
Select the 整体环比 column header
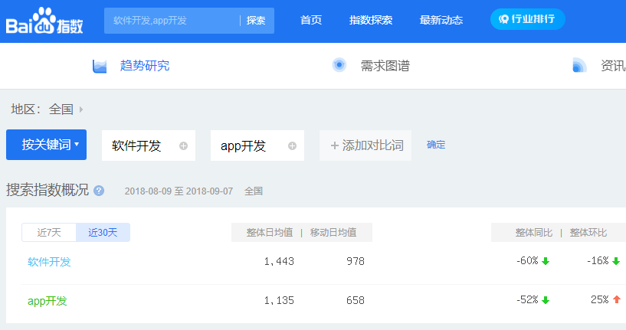[x=588, y=233]
